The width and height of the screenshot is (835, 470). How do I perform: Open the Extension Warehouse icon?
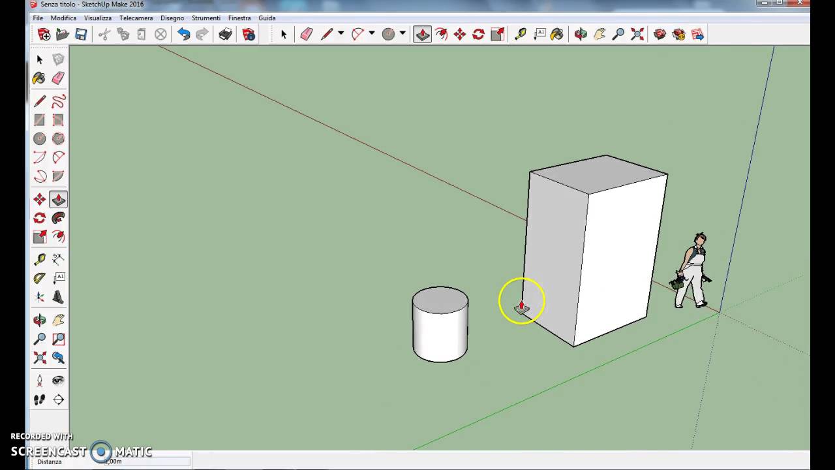tap(679, 34)
